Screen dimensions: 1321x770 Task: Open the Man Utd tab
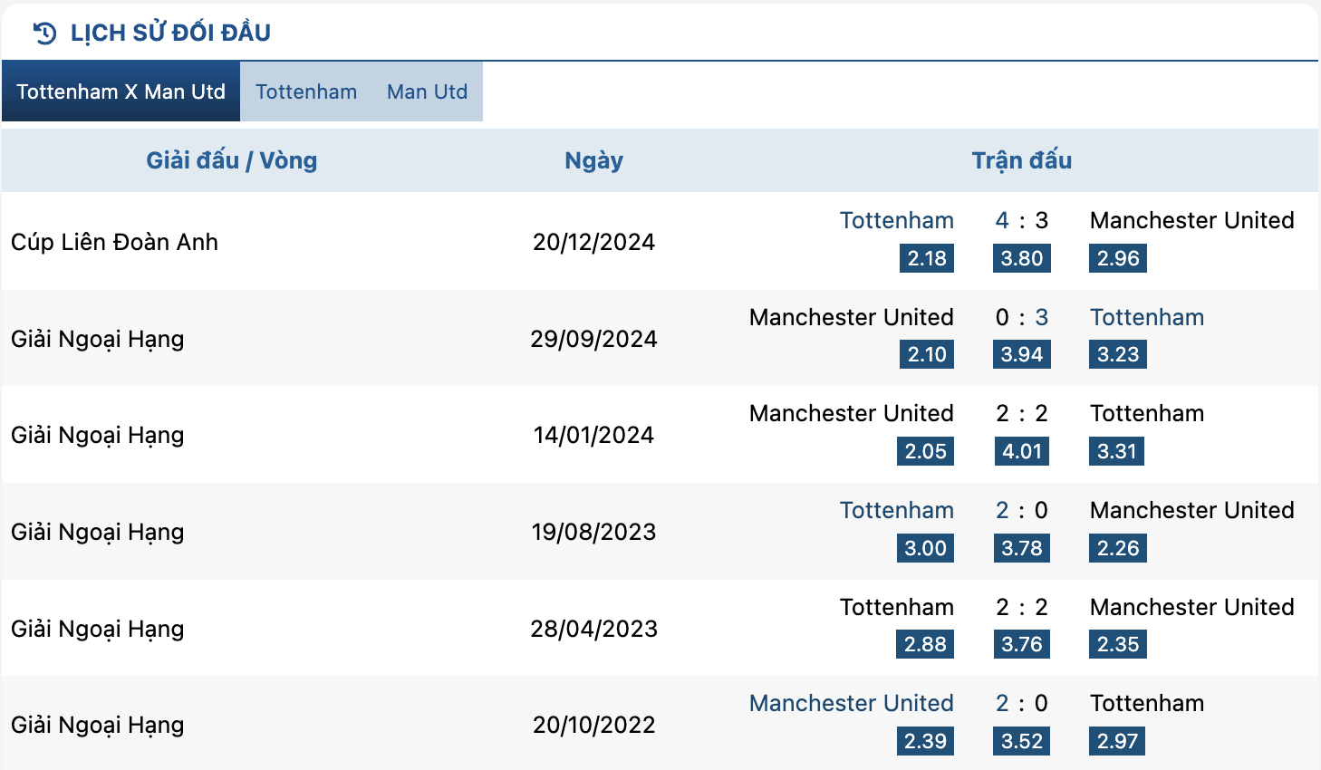428,91
